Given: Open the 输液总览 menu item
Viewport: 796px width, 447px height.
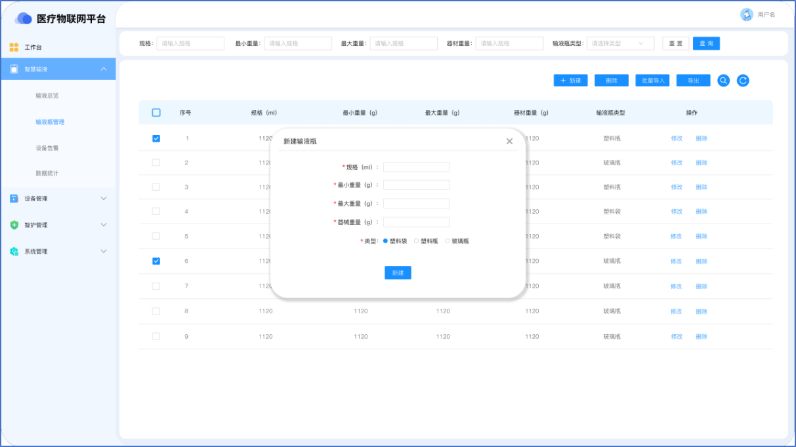Looking at the screenshot, I should [47, 96].
